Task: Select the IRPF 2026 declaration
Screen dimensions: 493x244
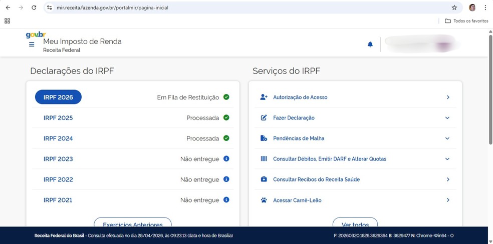Action: pos(58,97)
